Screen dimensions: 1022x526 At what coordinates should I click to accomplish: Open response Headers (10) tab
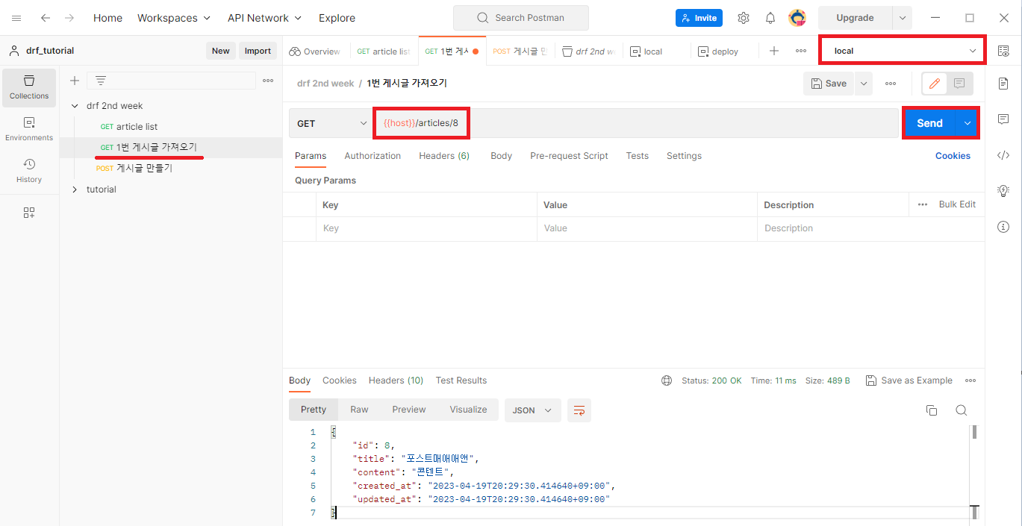point(396,381)
